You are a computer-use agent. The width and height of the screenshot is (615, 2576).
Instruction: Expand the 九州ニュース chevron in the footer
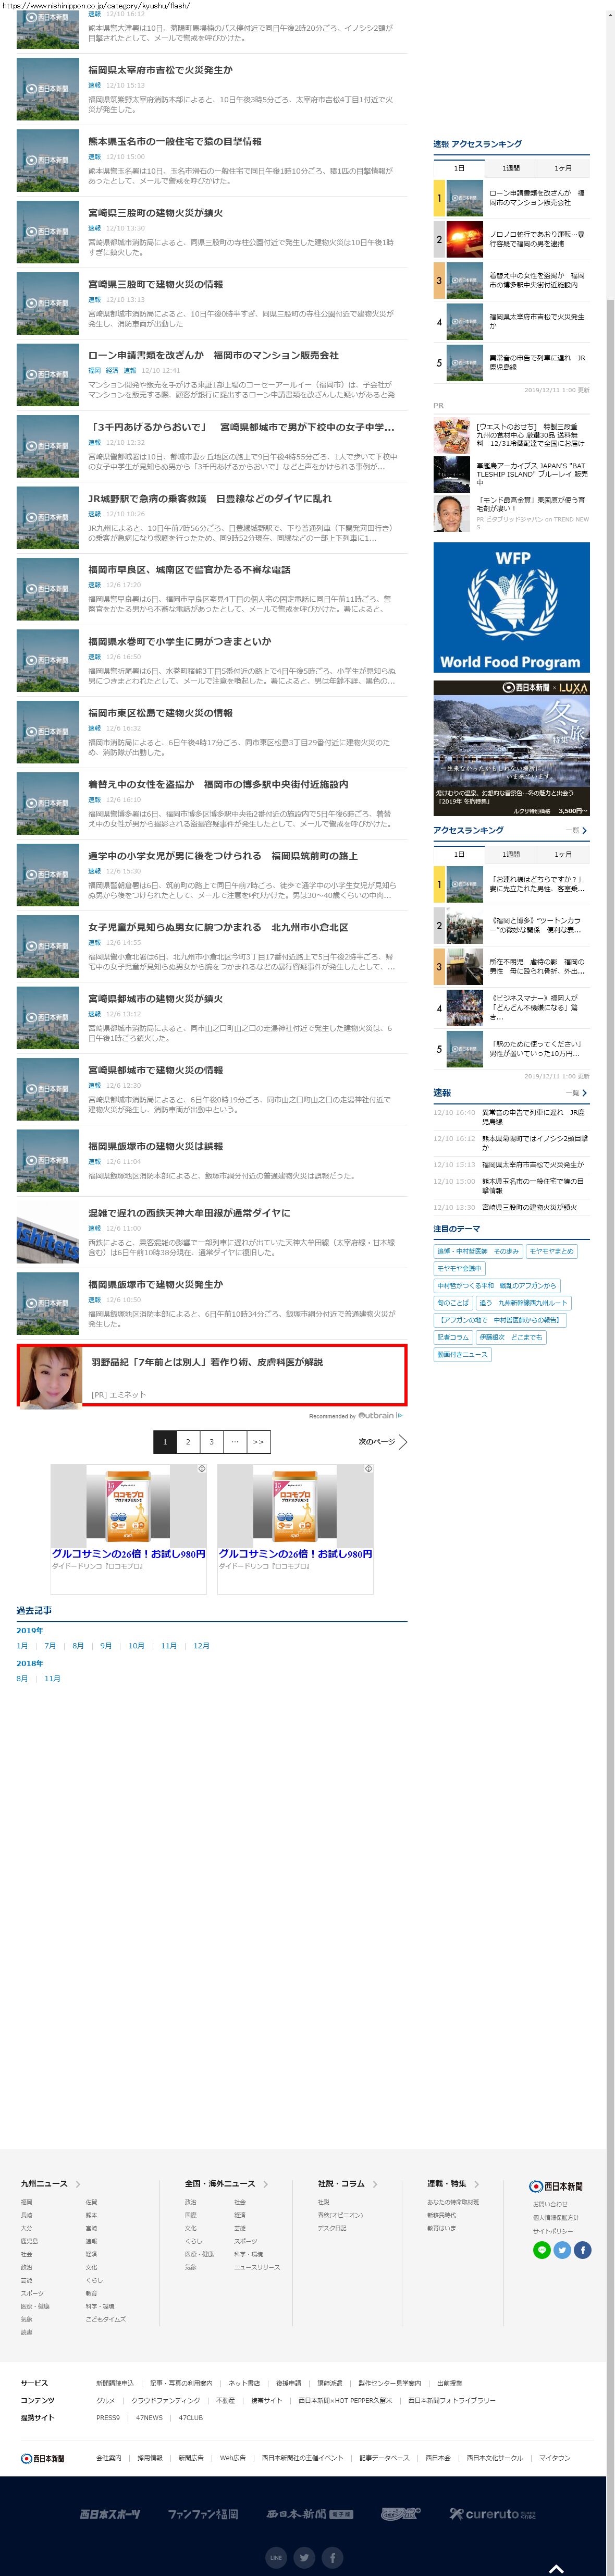coord(78,2184)
